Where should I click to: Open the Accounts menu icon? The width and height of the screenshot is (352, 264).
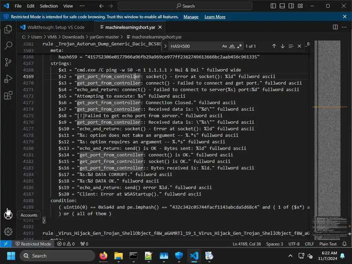[8, 215]
